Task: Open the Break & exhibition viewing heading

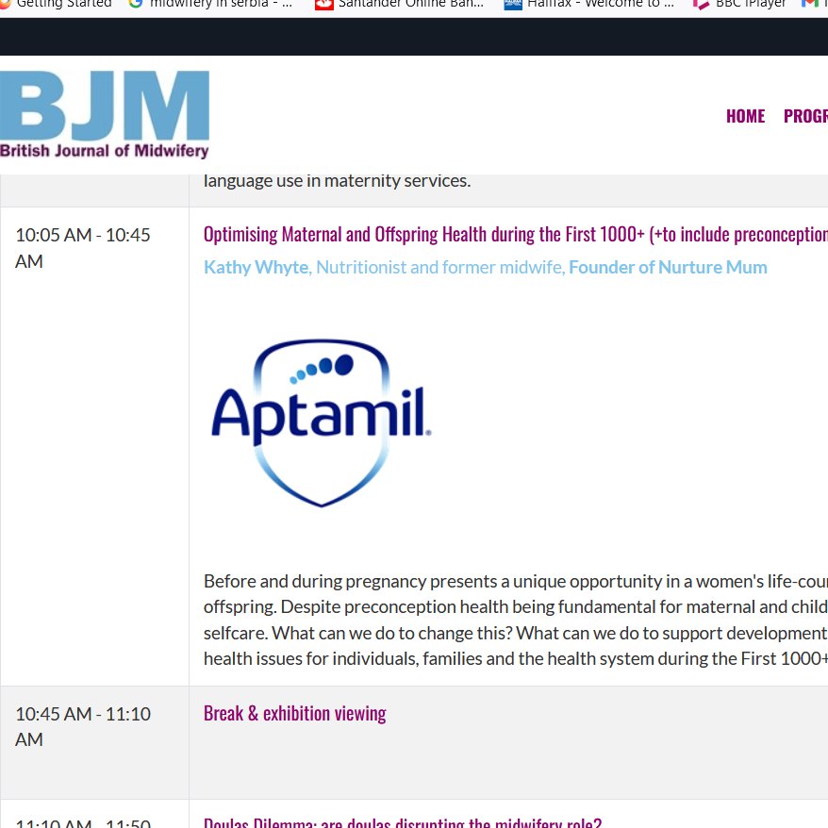Action: pos(294,713)
